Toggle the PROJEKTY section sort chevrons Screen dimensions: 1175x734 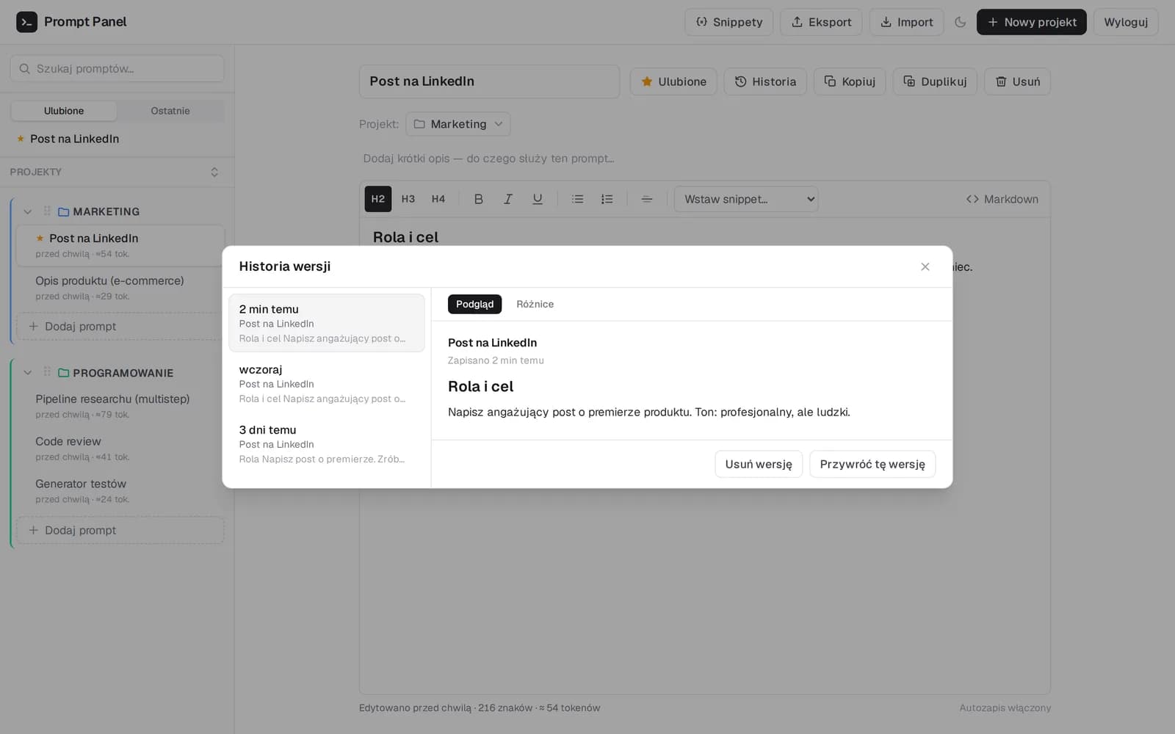(214, 172)
